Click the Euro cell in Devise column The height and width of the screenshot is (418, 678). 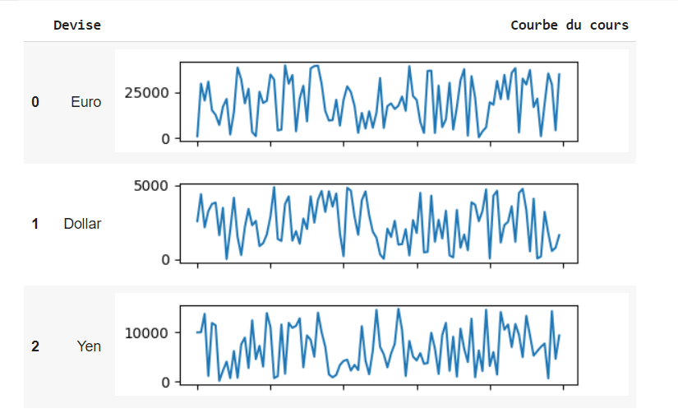tap(85, 102)
